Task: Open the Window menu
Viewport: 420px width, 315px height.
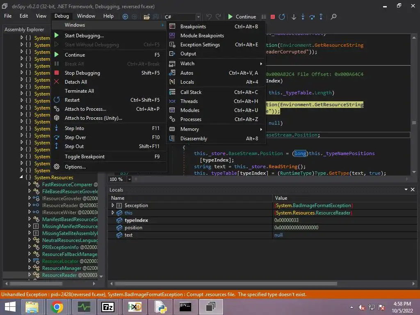Action: click(x=86, y=16)
